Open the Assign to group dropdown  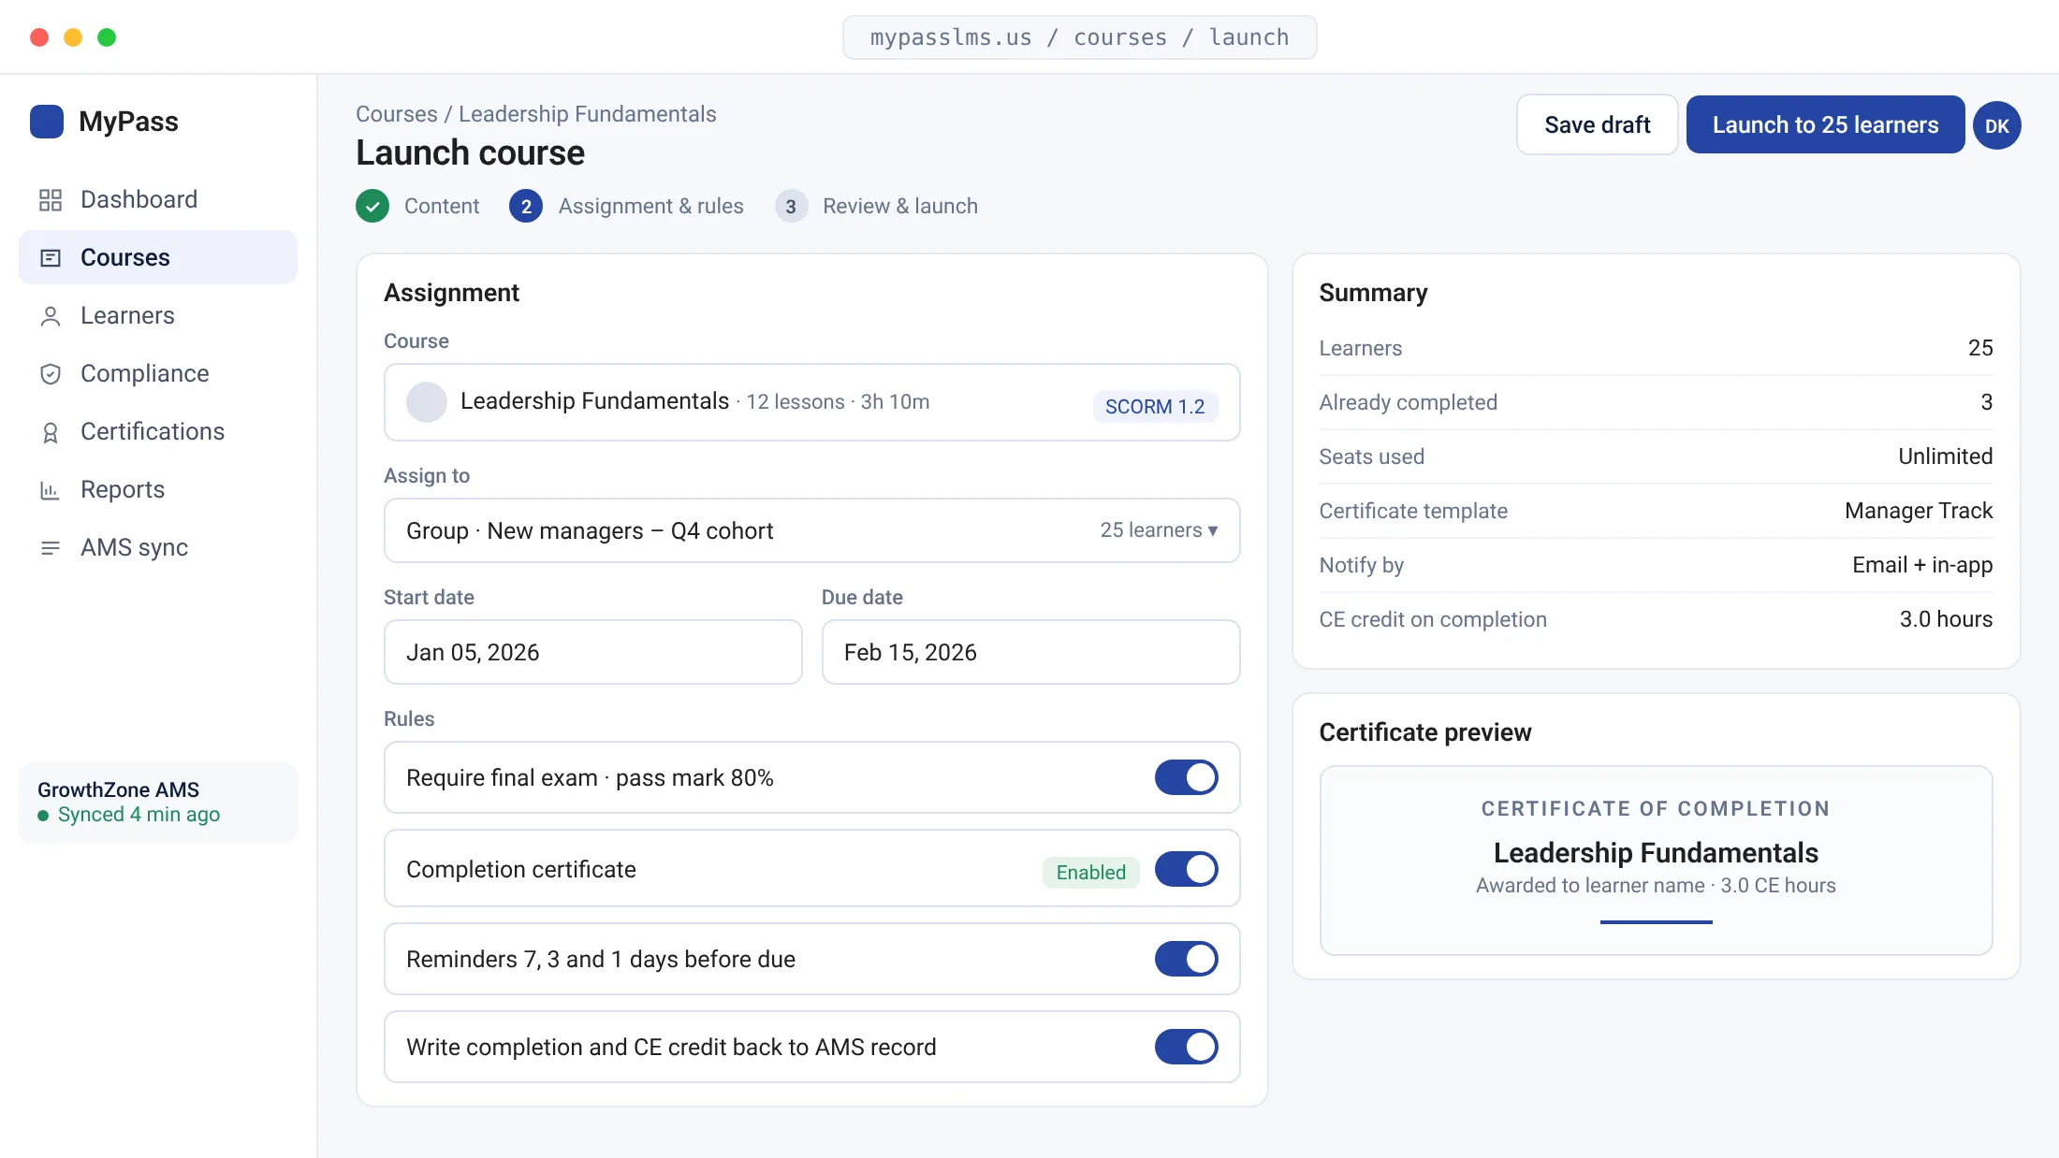(x=811, y=530)
